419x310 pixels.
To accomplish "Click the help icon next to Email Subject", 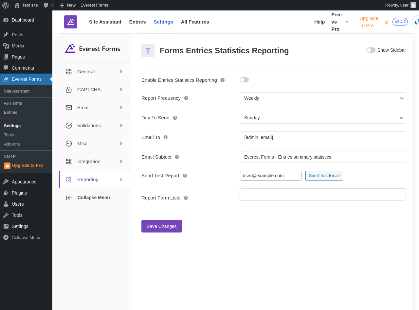I will 177,157.
